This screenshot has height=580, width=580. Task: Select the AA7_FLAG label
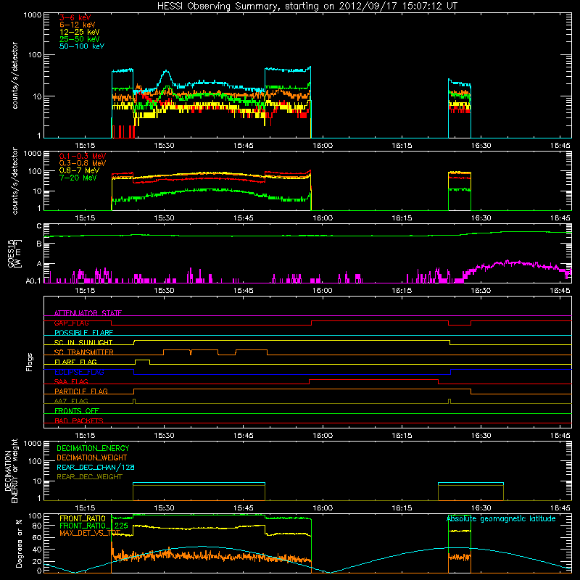(x=71, y=401)
